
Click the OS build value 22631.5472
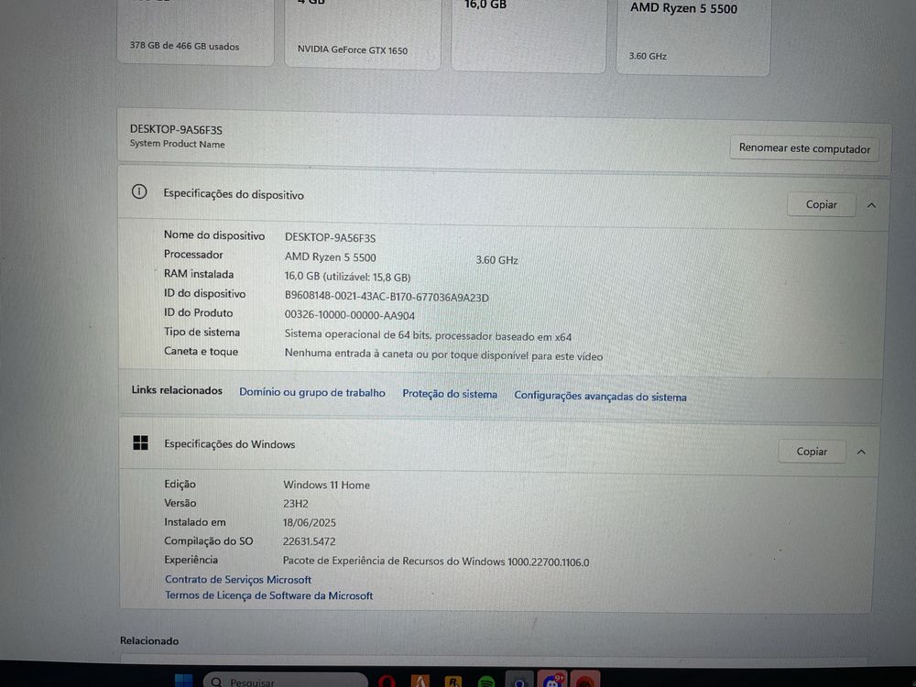[x=310, y=541]
